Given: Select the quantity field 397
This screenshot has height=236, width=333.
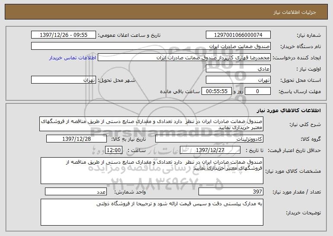Looking at the screenshot, I should (231, 191).
